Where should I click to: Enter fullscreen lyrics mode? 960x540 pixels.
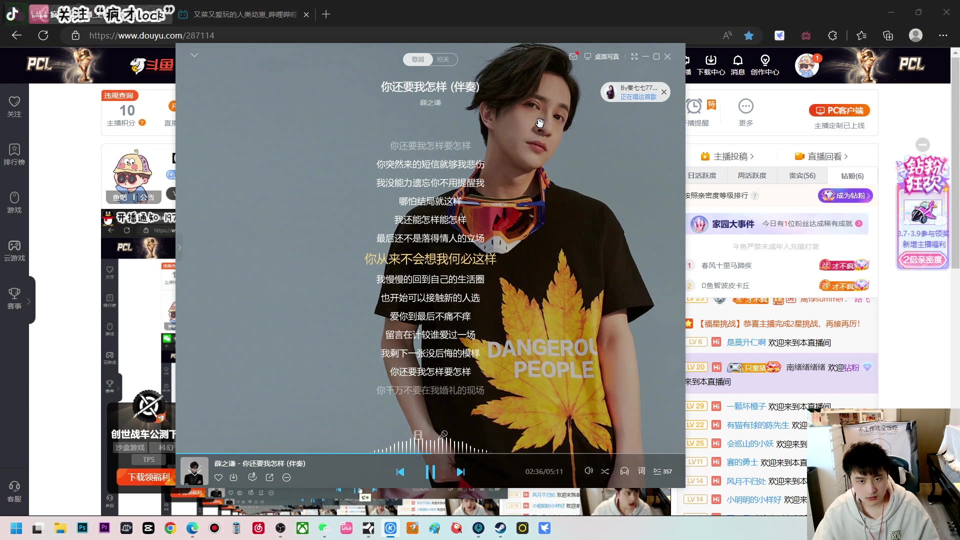pyautogui.click(x=634, y=56)
